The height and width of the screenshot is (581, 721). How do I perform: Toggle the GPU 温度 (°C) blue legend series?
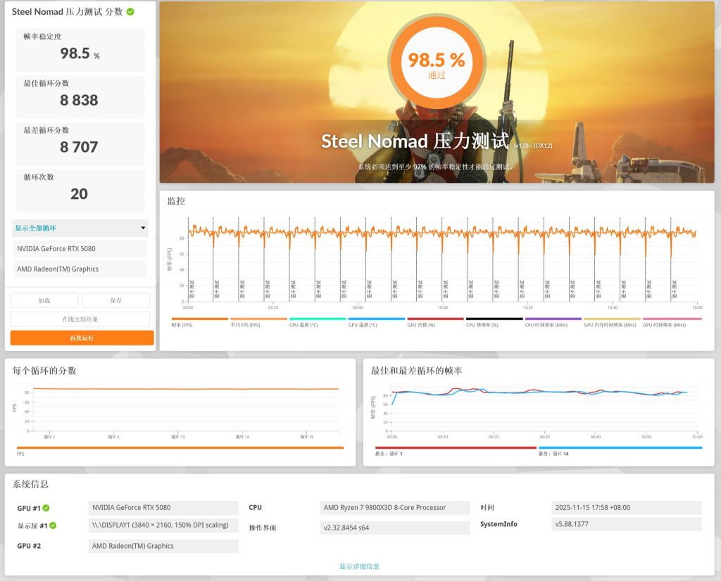pyautogui.click(x=362, y=325)
